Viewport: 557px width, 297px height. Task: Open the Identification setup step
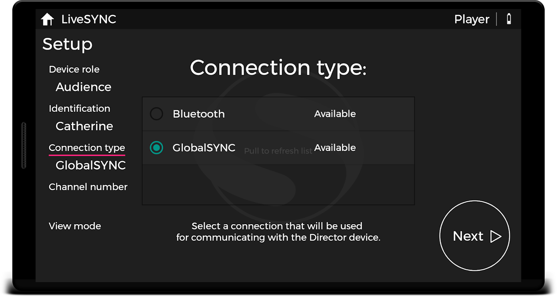pyautogui.click(x=79, y=108)
